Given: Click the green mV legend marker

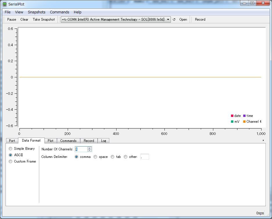Looking at the screenshot, I should [x=232, y=122].
